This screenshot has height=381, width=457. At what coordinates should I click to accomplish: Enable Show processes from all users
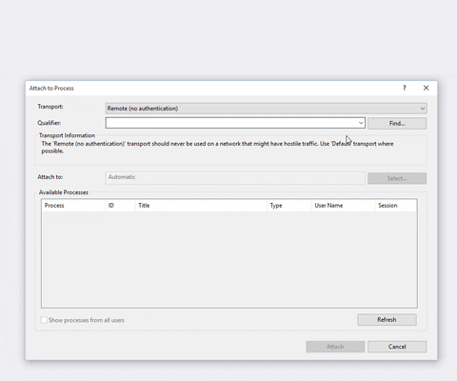coord(44,320)
